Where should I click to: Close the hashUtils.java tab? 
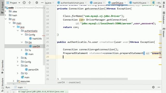(x=148, y=3)
